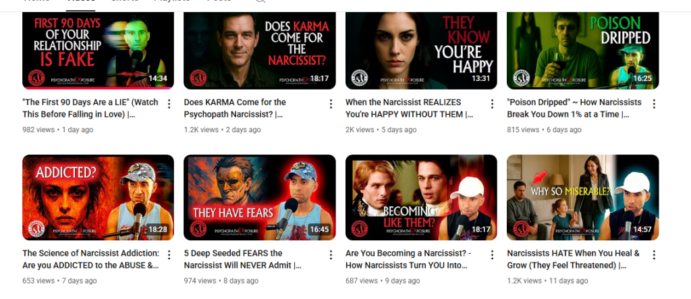Play the 'They Have Fears' thumbnail video
This screenshot has height=299, width=691.
[260, 198]
